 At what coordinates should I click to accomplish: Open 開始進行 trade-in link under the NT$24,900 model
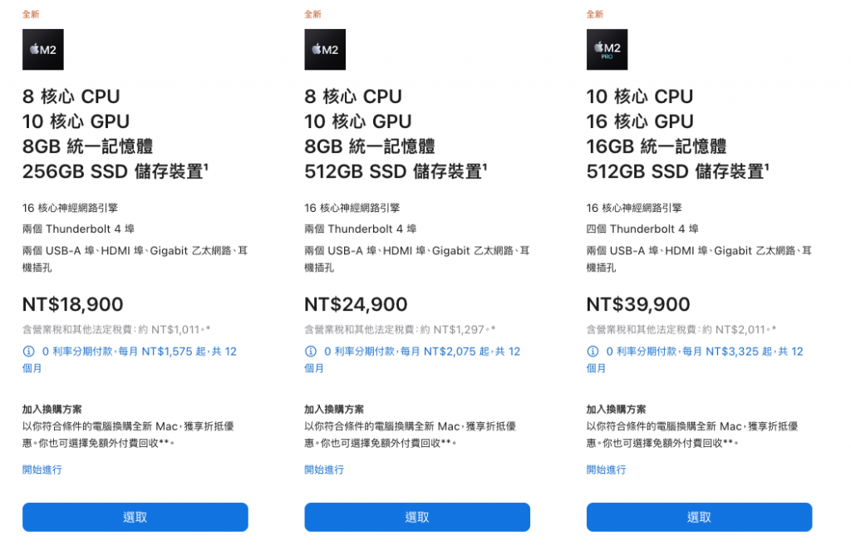point(324,470)
